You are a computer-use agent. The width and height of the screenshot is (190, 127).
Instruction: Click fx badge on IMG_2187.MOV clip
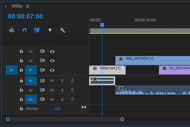click(121, 59)
